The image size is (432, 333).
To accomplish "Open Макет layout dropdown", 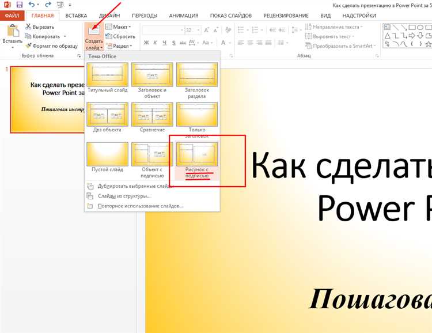I will click(x=118, y=27).
